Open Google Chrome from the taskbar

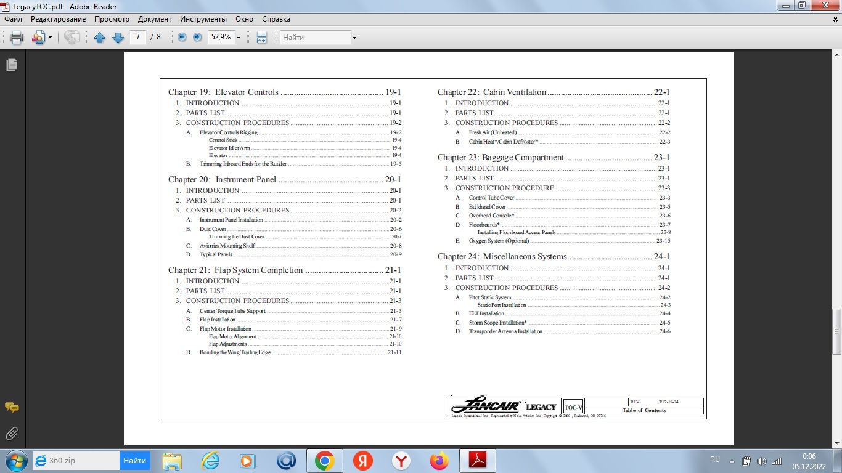324,460
